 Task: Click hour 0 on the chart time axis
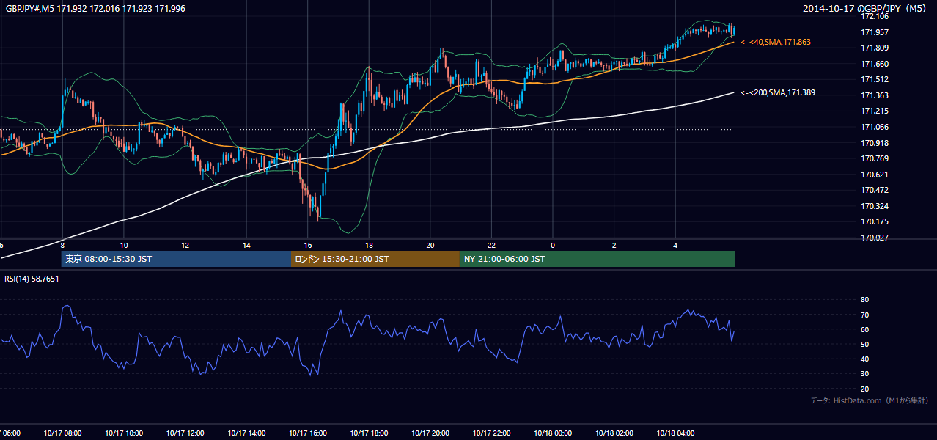(553, 245)
